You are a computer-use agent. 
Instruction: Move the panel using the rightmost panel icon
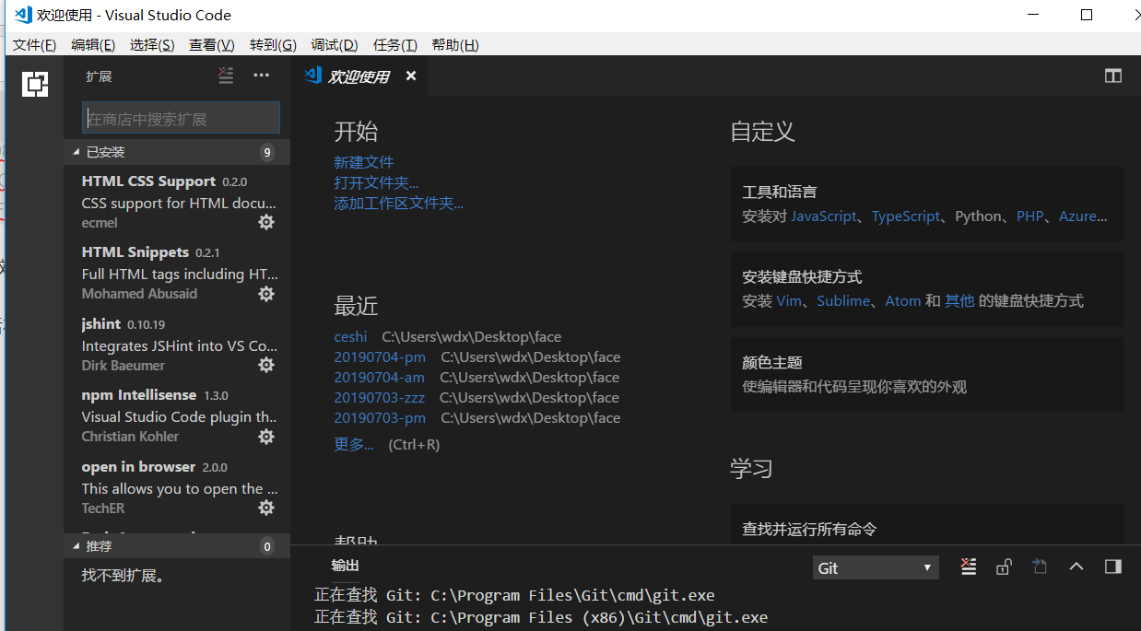pyautogui.click(x=1112, y=567)
